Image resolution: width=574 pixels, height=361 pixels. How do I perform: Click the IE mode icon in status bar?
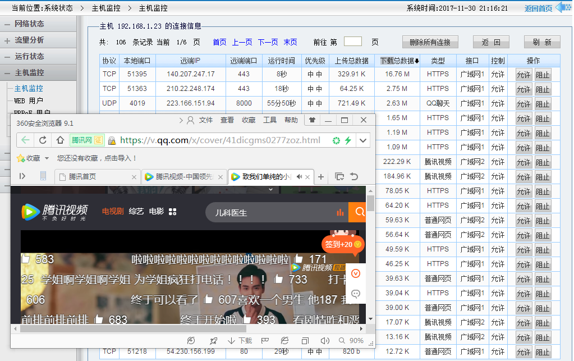click(284, 341)
